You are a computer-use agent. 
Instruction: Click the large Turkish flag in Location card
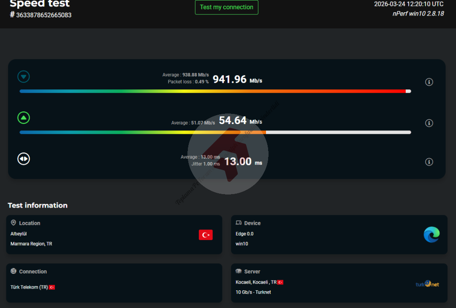206,235
